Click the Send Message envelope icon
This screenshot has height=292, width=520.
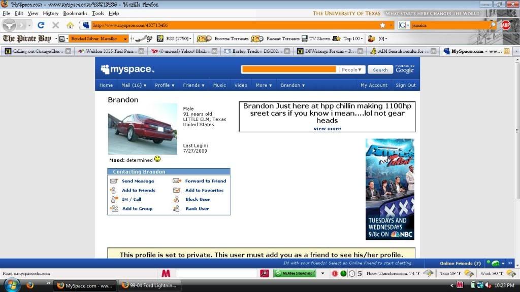114,181
